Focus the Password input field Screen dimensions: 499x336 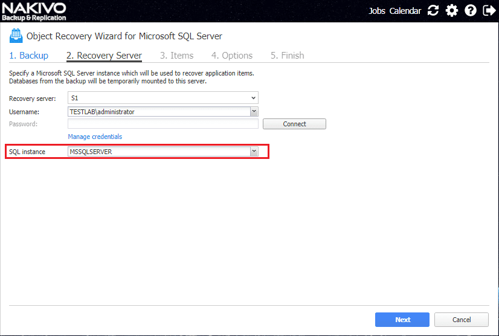coord(163,124)
